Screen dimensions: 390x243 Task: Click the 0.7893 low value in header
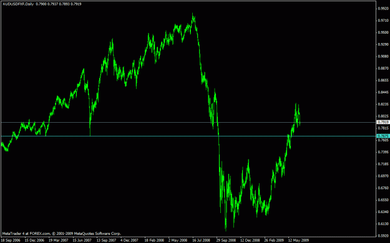[x=64, y=4]
